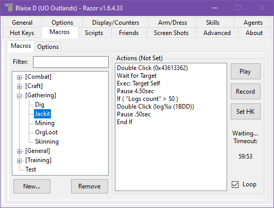
Task: Select the main Macros tab
Action: pos(60,32)
